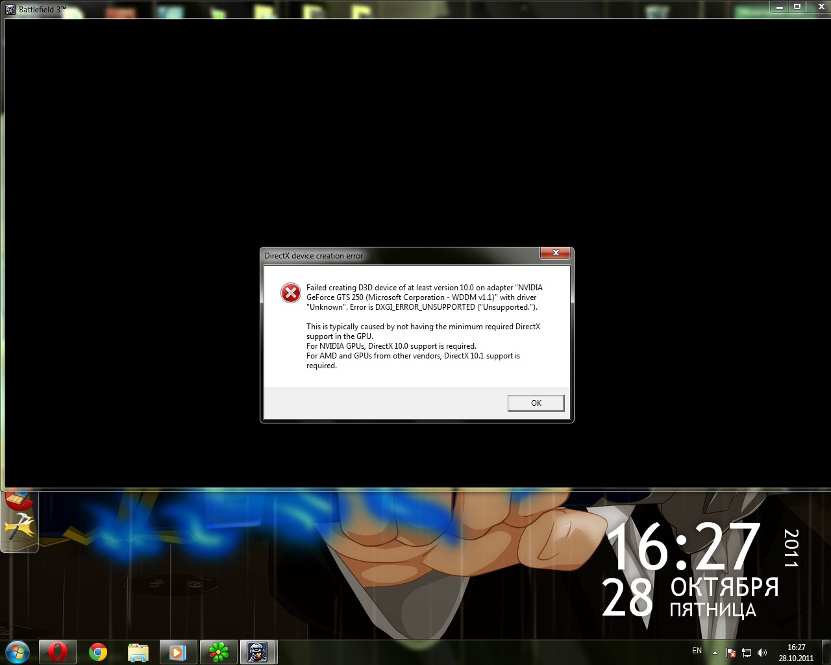Click the 'ПЯТНИЦА' weekday text on desktop gadget
831x665 pixels.
point(713,610)
